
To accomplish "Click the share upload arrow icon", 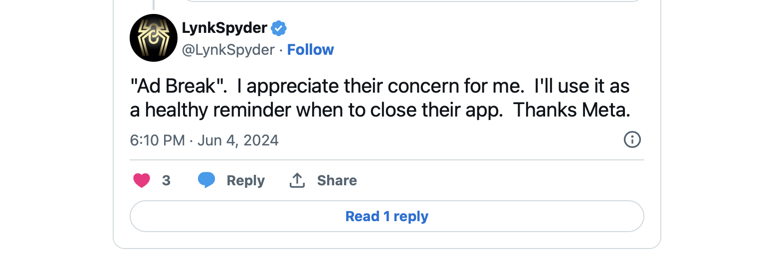I will pyautogui.click(x=297, y=180).
